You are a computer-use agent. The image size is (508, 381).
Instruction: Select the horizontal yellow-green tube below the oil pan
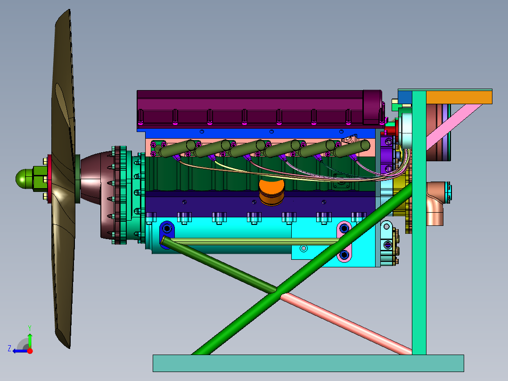point(254,240)
